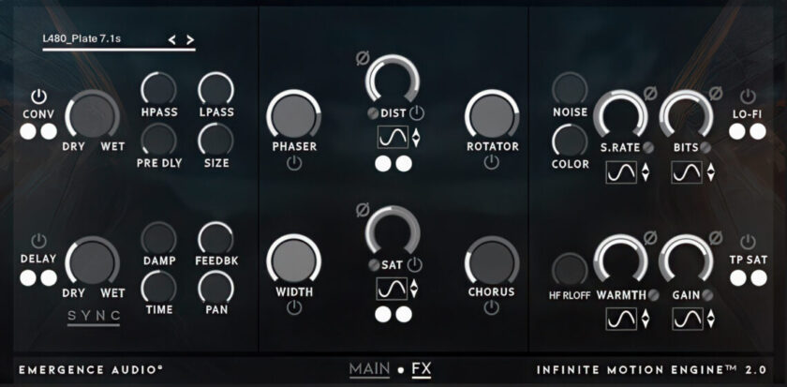Click the ROTATOR knob
Screen dimensions: 787x387
tap(492, 114)
